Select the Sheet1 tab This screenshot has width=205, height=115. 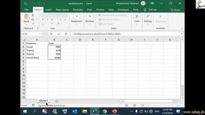tap(44, 101)
